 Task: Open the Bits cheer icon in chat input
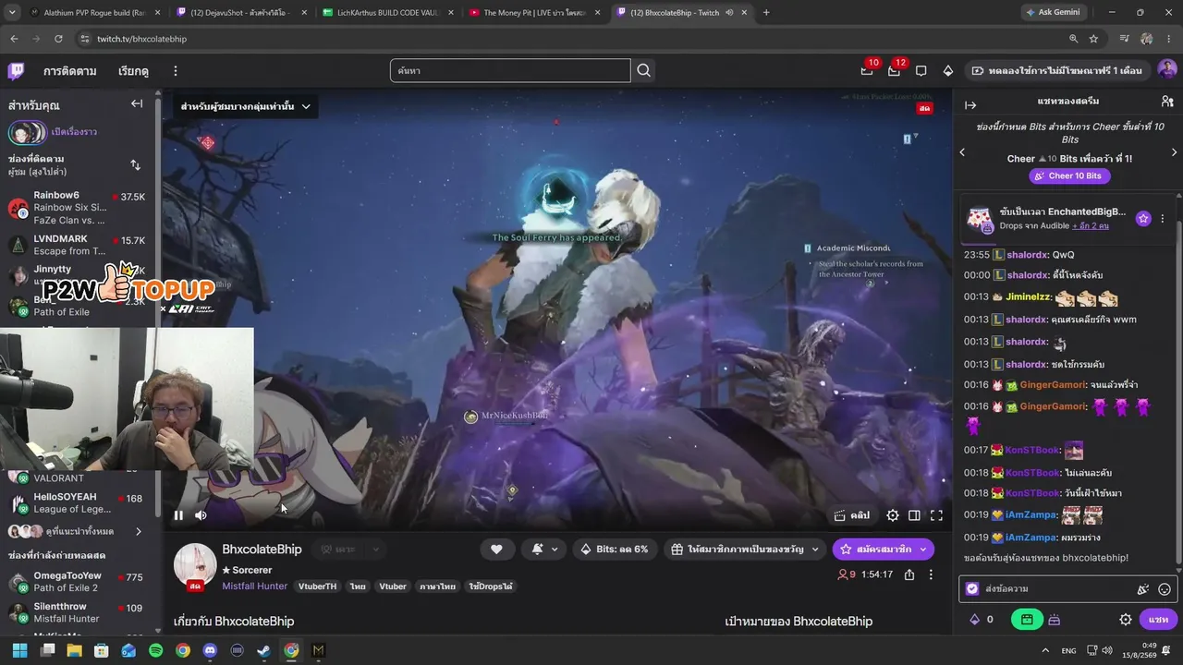pyautogui.click(x=1143, y=589)
